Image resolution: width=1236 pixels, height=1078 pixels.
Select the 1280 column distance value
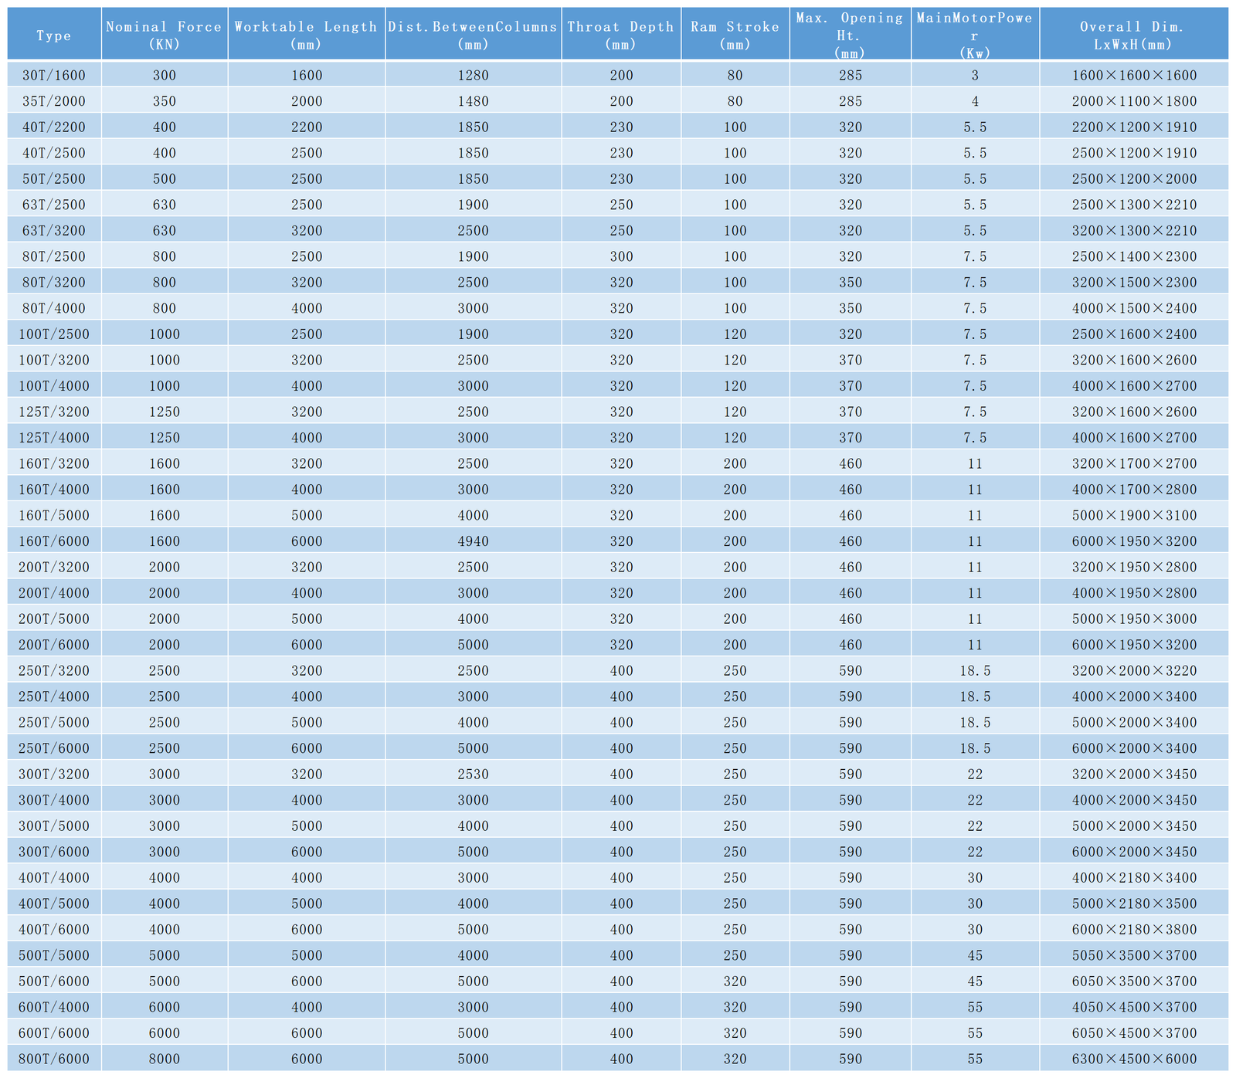click(x=473, y=76)
